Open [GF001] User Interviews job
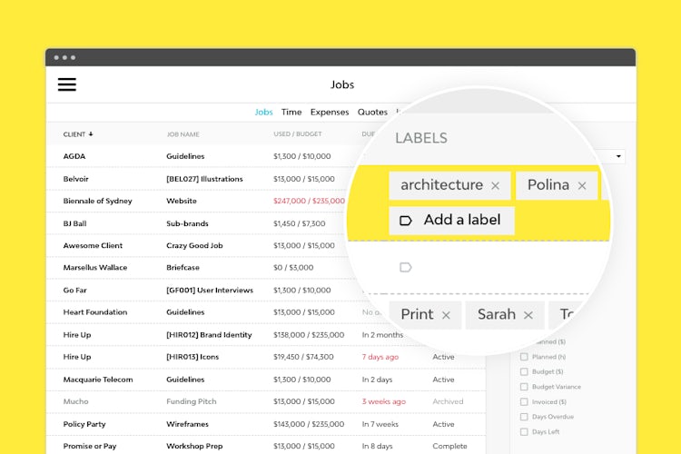The image size is (681, 454). coord(210,291)
